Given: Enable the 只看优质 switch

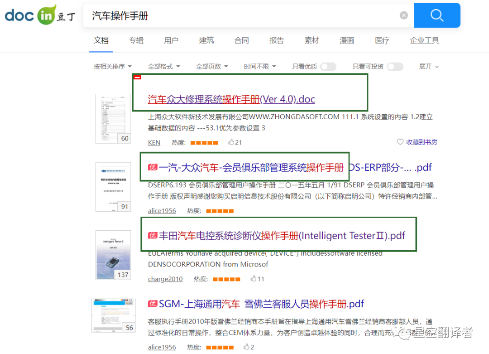Looking at the screenshot, I should tap(328, 66).
